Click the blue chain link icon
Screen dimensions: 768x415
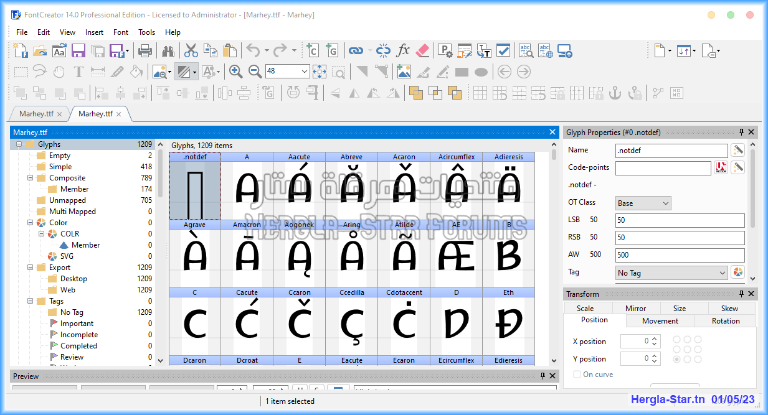tap(355, 51)
